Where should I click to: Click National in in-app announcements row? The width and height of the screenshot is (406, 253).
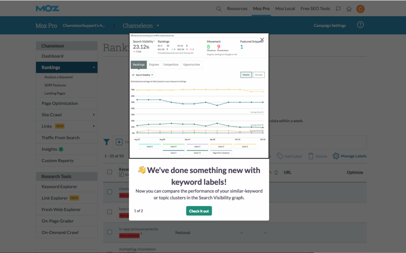[183, 233]
